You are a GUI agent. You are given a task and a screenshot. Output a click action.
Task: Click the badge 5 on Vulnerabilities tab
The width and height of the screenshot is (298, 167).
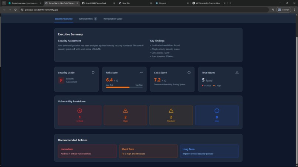click(x=96, y=19)
